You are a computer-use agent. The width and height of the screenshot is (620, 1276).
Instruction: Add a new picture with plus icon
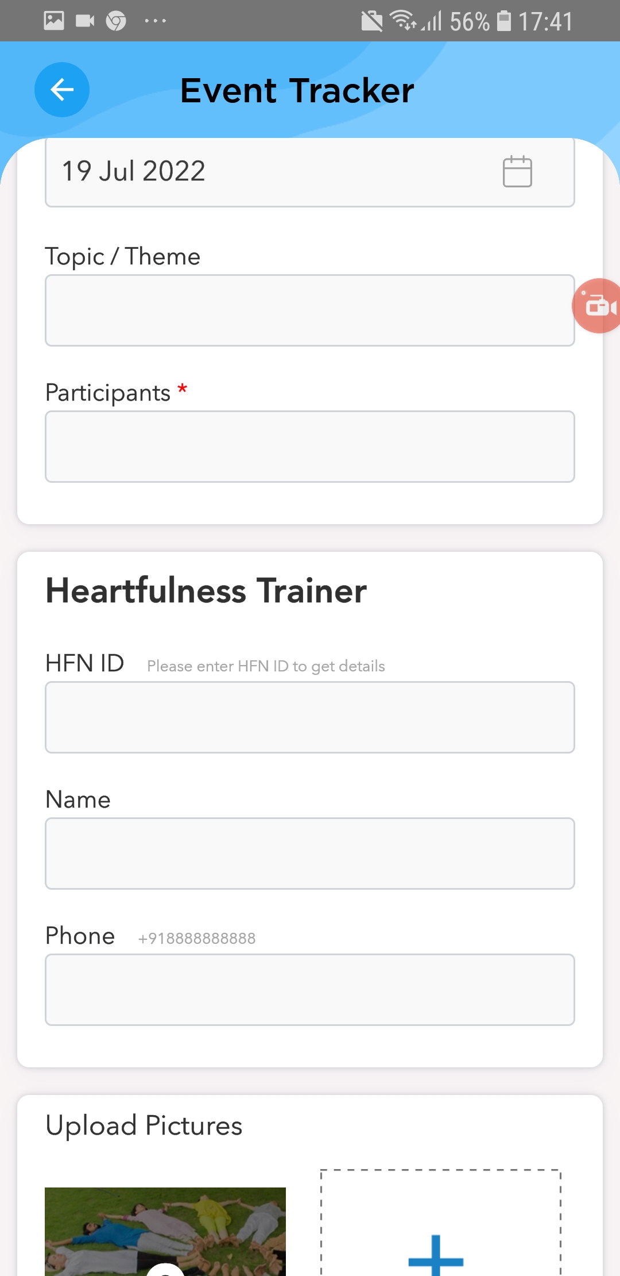pos(436,1259)
